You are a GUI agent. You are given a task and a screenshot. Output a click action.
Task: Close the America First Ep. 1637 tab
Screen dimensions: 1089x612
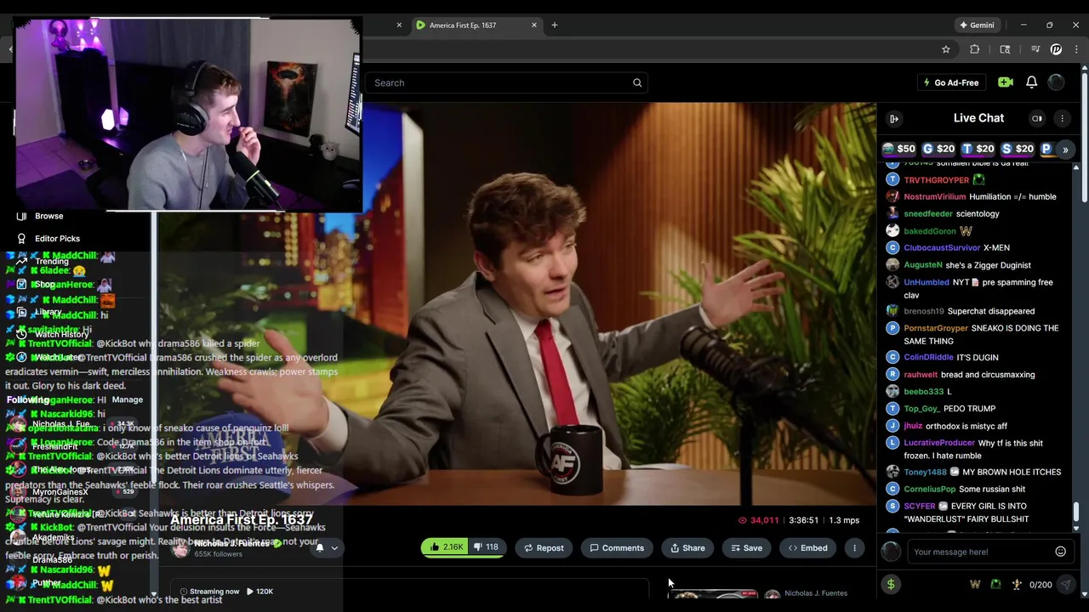(534, 25)
